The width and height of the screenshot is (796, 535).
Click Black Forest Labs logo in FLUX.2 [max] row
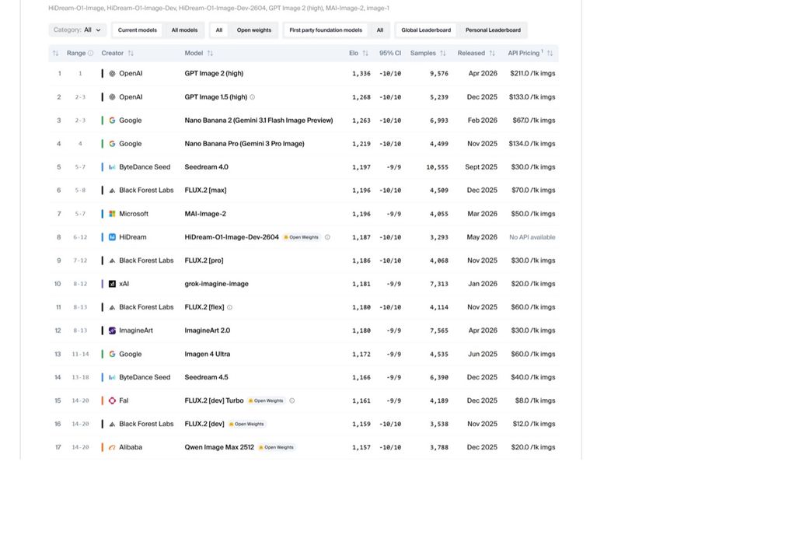point(112,191)
